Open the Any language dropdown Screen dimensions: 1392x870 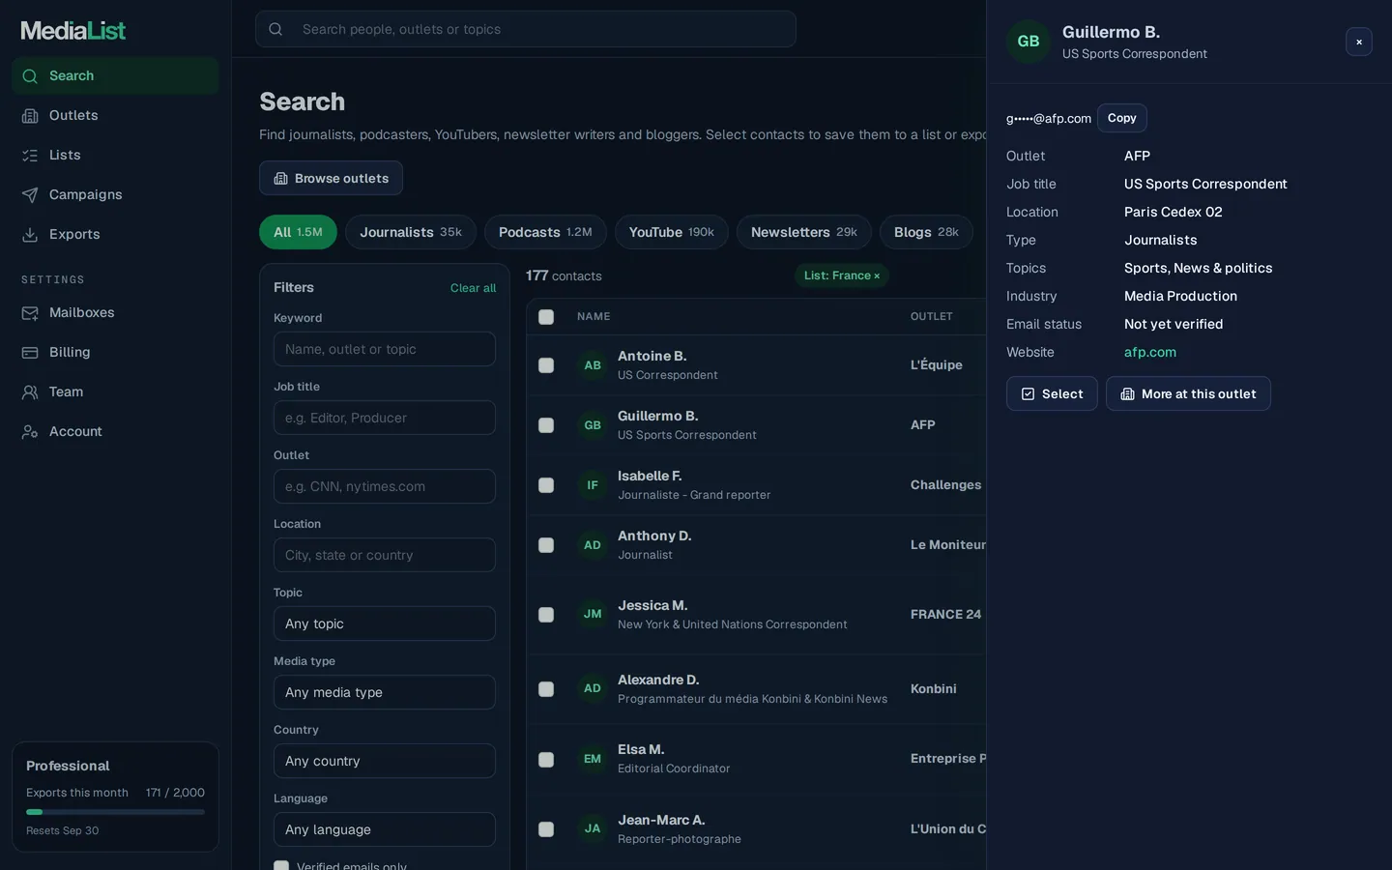(x=385, y=829)
